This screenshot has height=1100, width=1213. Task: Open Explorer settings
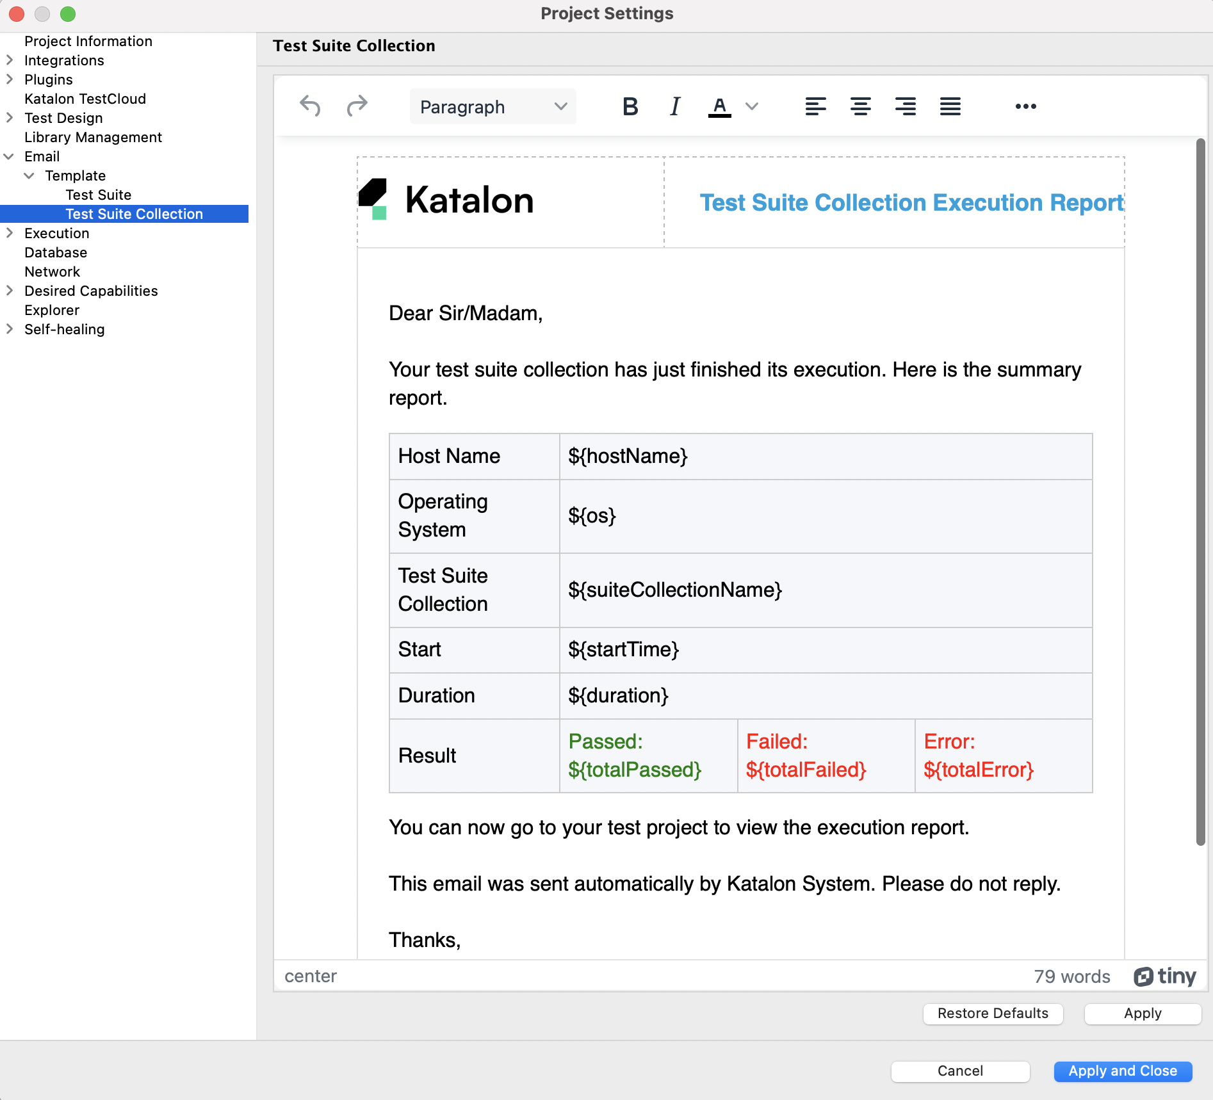pos(52,310)
